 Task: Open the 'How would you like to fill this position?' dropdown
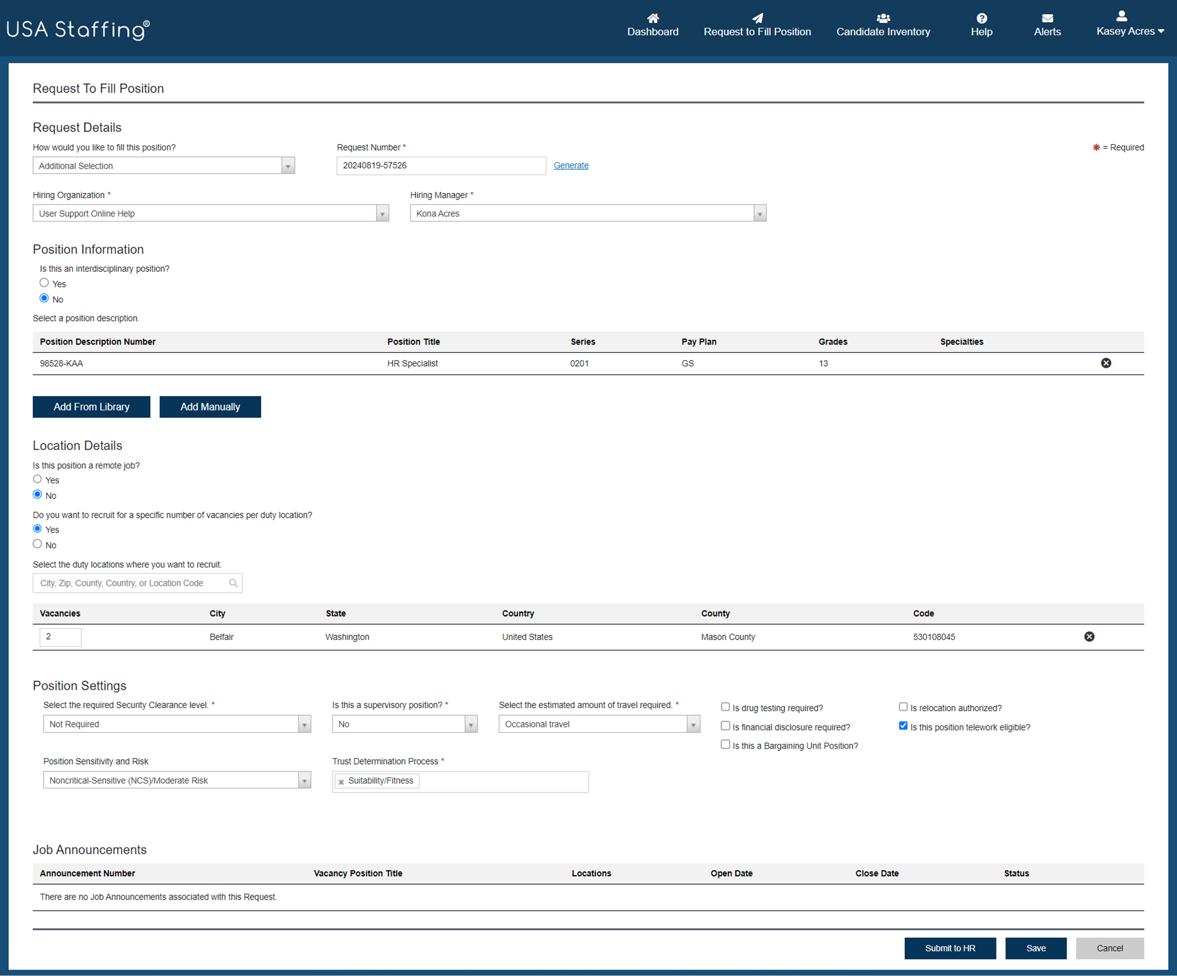pyautogui.click(x=288, y=165)
